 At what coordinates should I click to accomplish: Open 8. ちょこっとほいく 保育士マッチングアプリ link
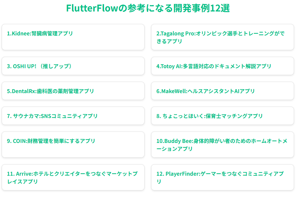tap(222, 116)
